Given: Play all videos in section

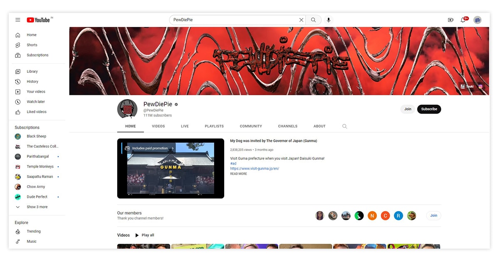Looking at the screenshot, I should tap(145, 235).
